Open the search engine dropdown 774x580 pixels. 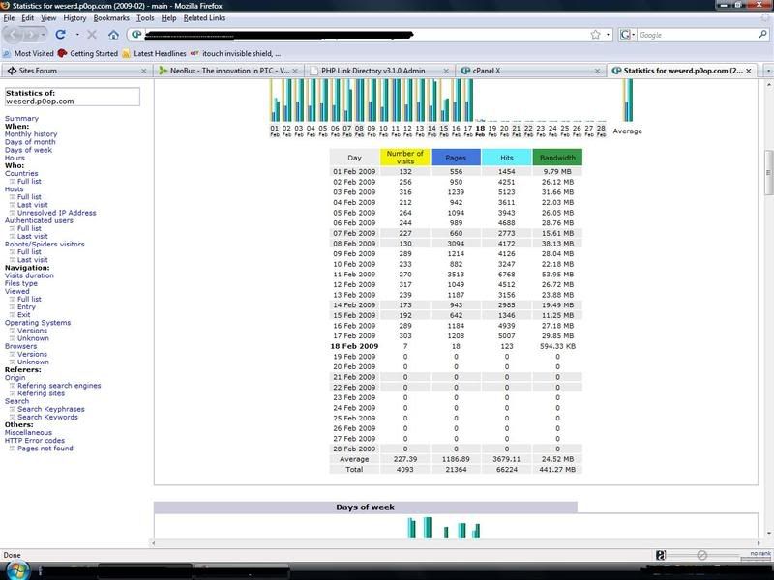click(x=629, y=34)
